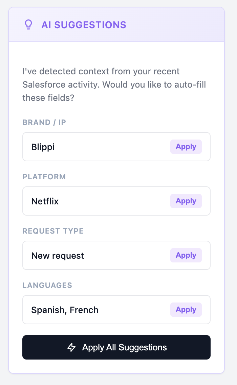Screen dimensions: 237x385
Task: Select the New request suggestion text
Action: tap(58, 256)
